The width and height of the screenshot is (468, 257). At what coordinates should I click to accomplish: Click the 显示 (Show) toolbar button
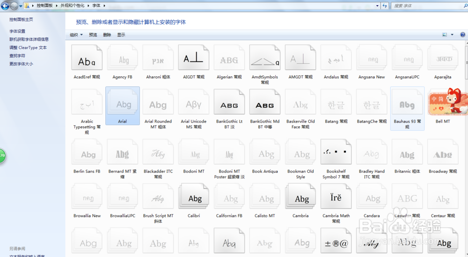[x=121, y=35]
